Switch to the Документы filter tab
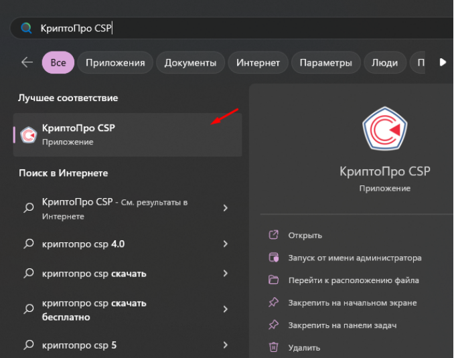454x358 pixels. click(191, 62)
